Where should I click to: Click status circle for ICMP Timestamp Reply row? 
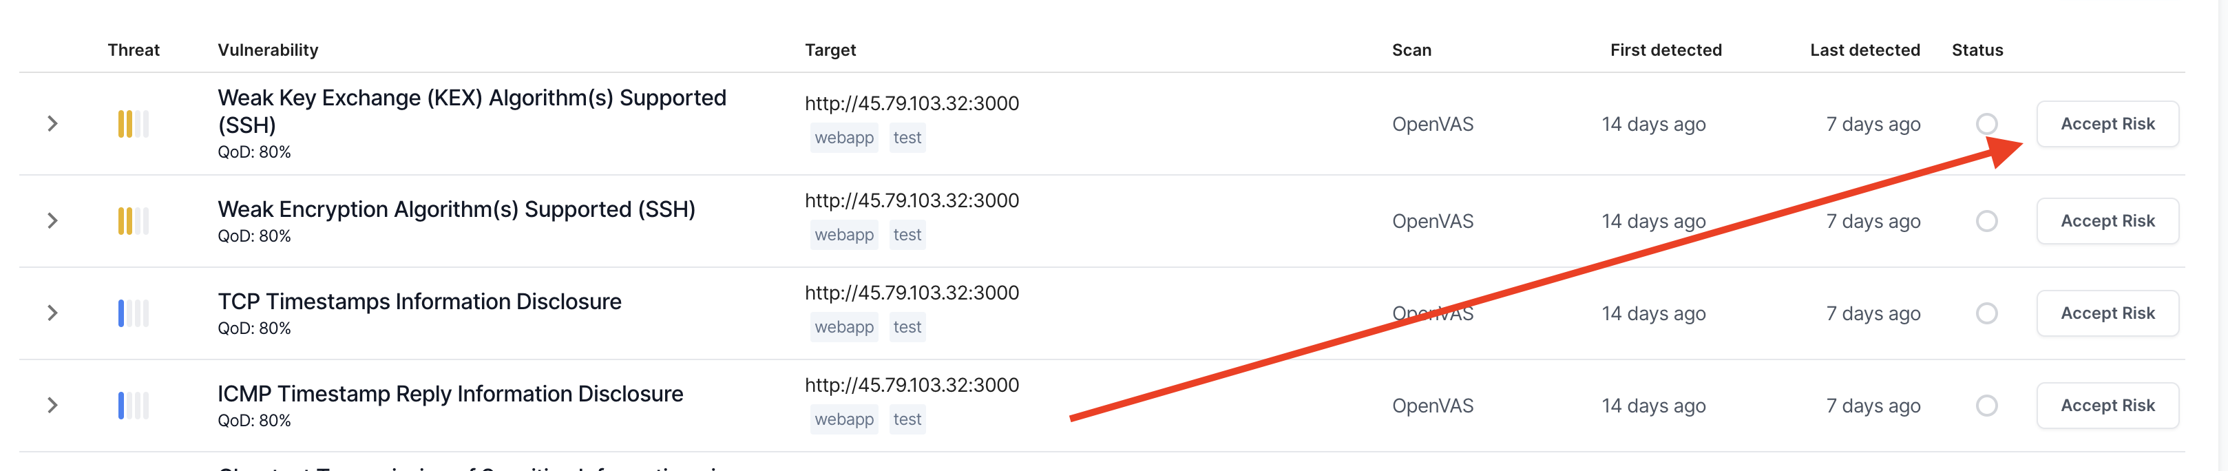point(1986,405)
